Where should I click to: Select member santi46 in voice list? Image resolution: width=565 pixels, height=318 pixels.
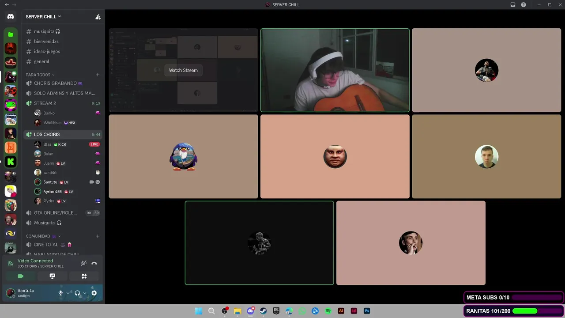(x=67, y=173)
